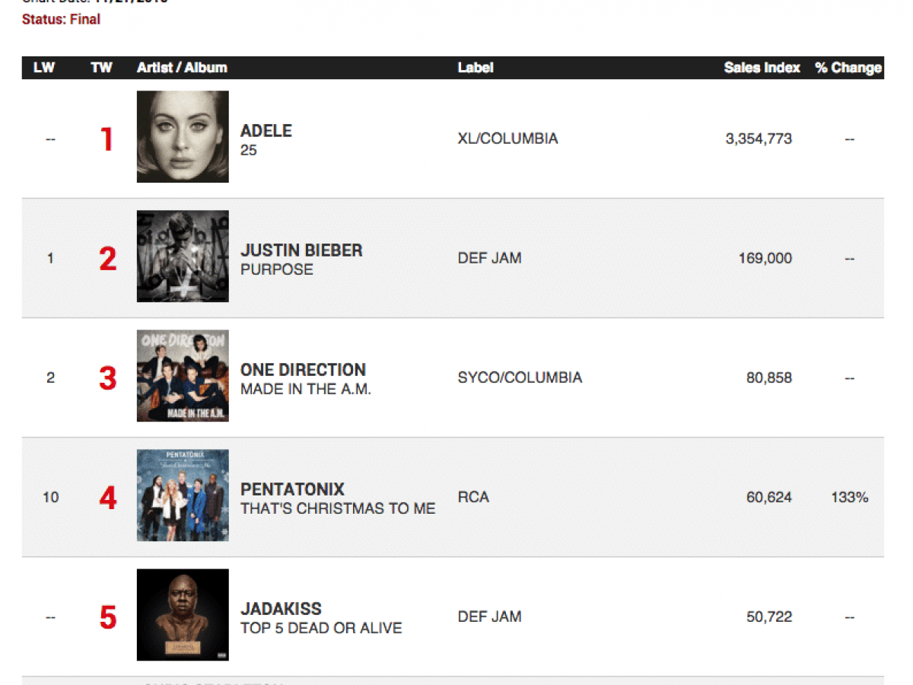Open MADE IN THE A.M. album title

tap(306, 389)
